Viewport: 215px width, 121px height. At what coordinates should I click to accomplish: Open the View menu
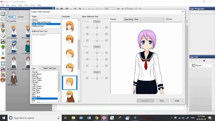click(x=26, y=5)
